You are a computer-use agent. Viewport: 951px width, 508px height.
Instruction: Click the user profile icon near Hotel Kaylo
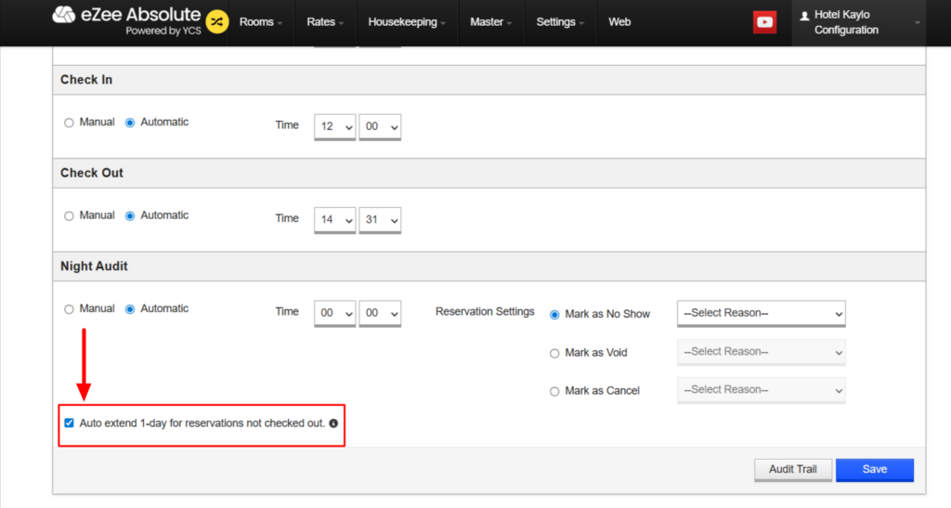[804, 16]
